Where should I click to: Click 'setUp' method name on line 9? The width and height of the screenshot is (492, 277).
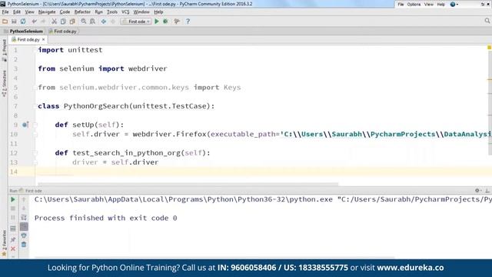click(83, 125)
